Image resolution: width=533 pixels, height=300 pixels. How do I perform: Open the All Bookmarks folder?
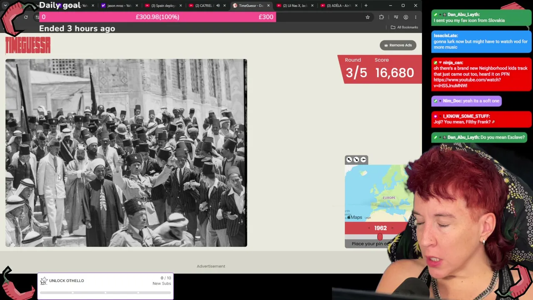(404, 27)
